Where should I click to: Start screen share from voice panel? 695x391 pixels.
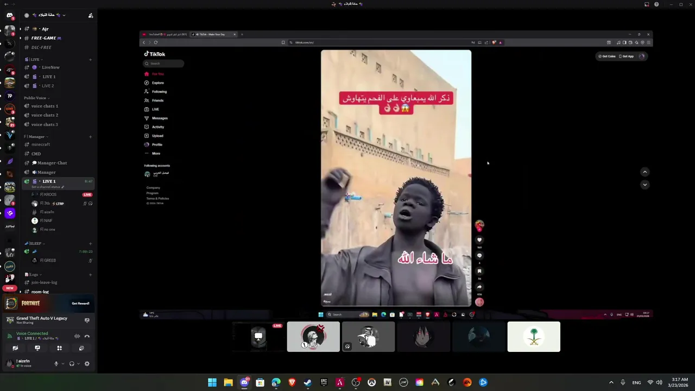coord(37,348)
